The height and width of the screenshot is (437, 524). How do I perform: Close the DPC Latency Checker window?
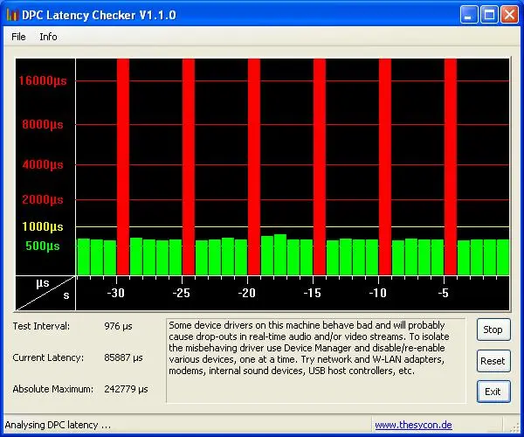(509, 15)
